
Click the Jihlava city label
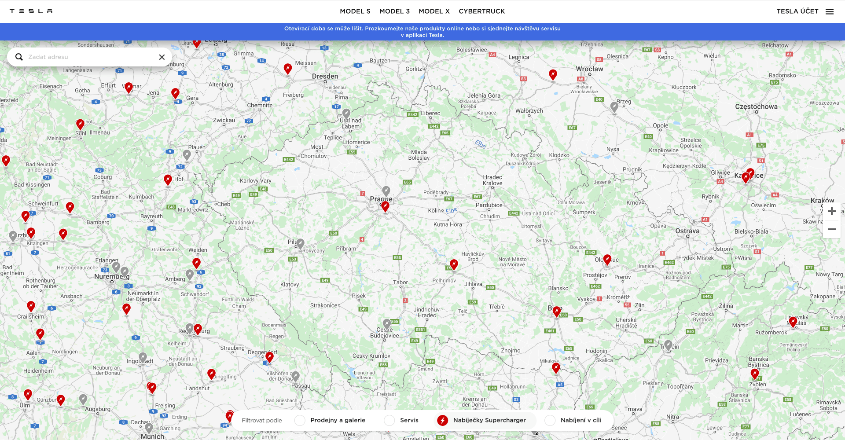coord(473,284)
